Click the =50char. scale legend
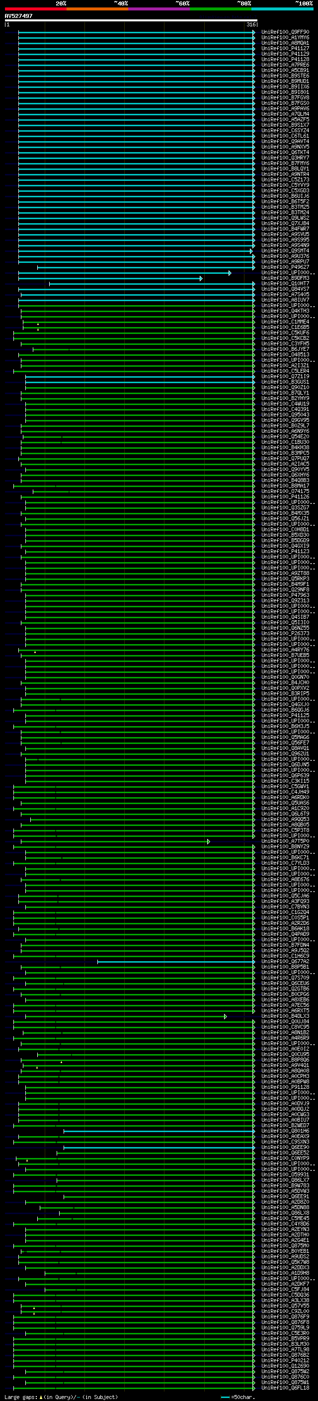Screen dimensions: 318x1401 [x=238, y=1397]
